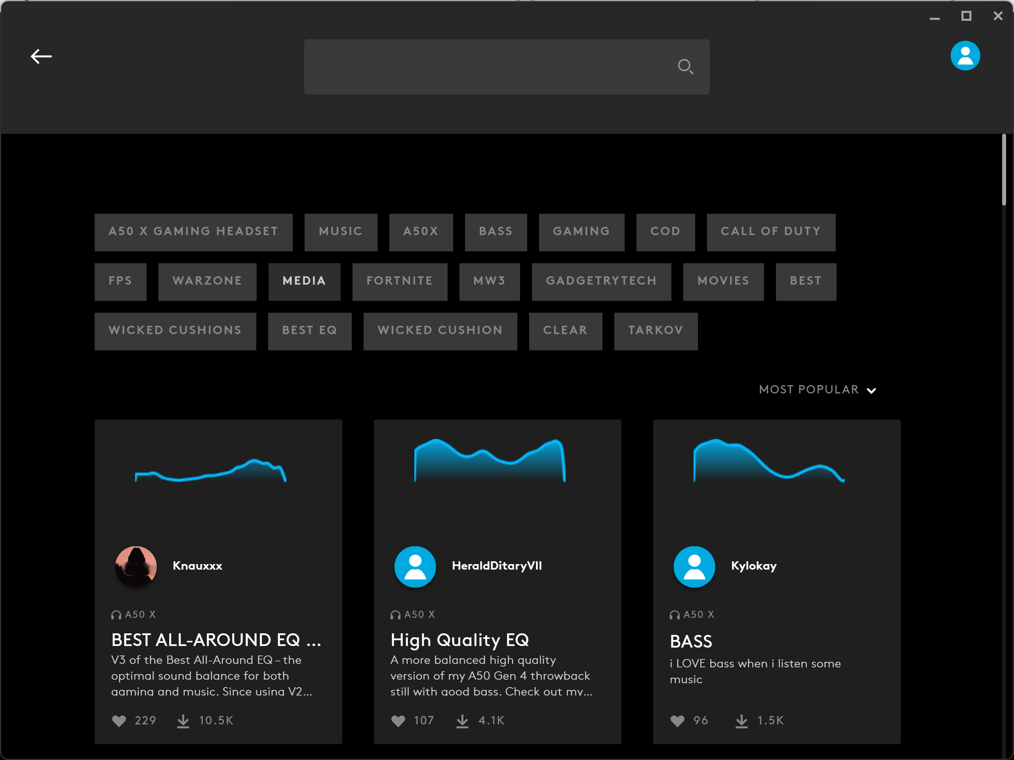Like the BEST ALL-AROUND EQ preset heart
Image resolution: width=1014 pixels, height=760 pixels.
click(x=119, y=720)
